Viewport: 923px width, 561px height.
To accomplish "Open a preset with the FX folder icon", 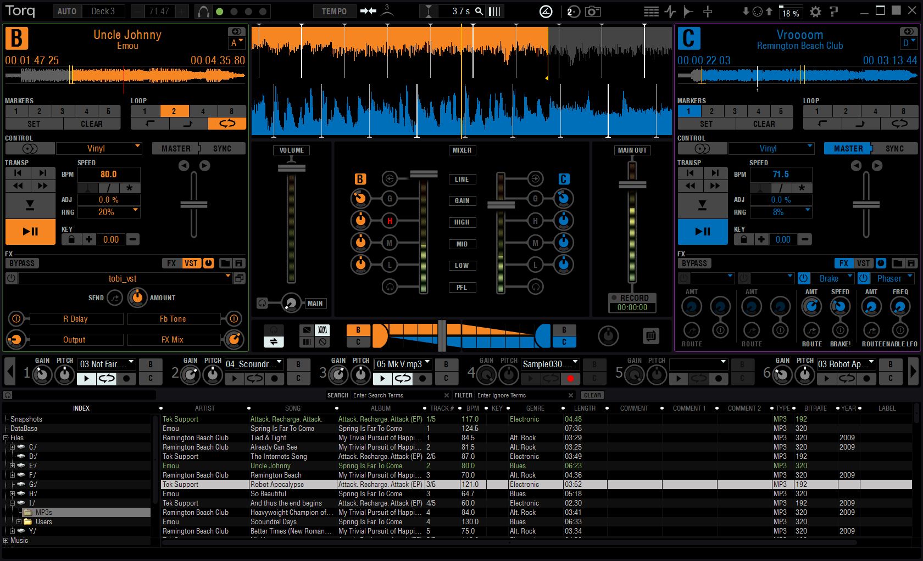I will pyautogui.click(x=225, y=263).
